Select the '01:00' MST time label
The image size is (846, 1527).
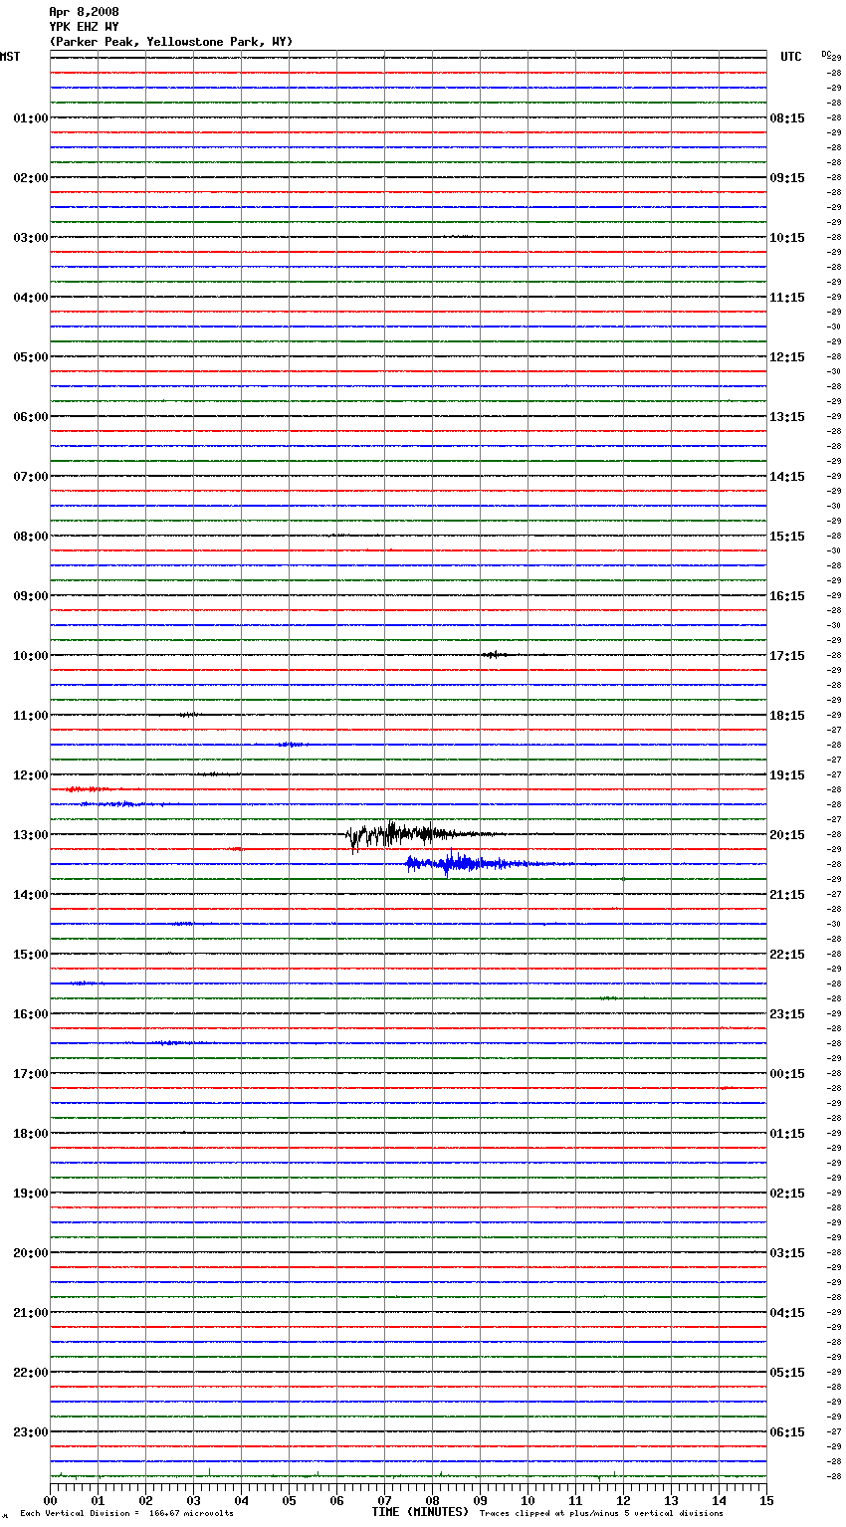click(x=31, y=118)
